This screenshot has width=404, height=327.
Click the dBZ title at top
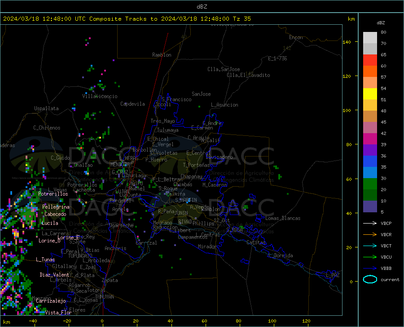pyautogui.click(x=202, y=7)
